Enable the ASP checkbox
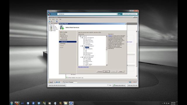This screenshot has height=105, width=187. point(84,50)
